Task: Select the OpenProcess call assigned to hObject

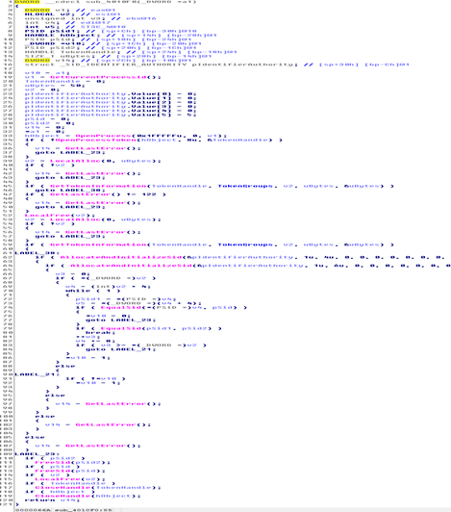Action: 151,136
